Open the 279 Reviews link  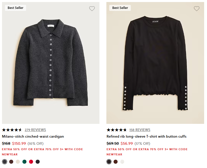pyautogui.click(x=35, y=130)
